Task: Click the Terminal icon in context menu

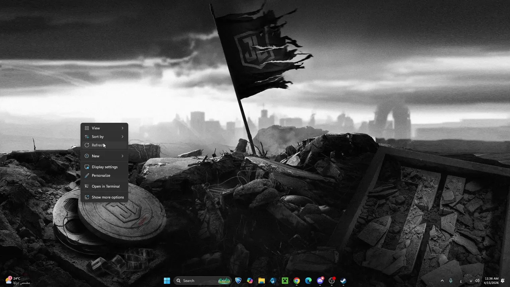Action: [87, 186]
